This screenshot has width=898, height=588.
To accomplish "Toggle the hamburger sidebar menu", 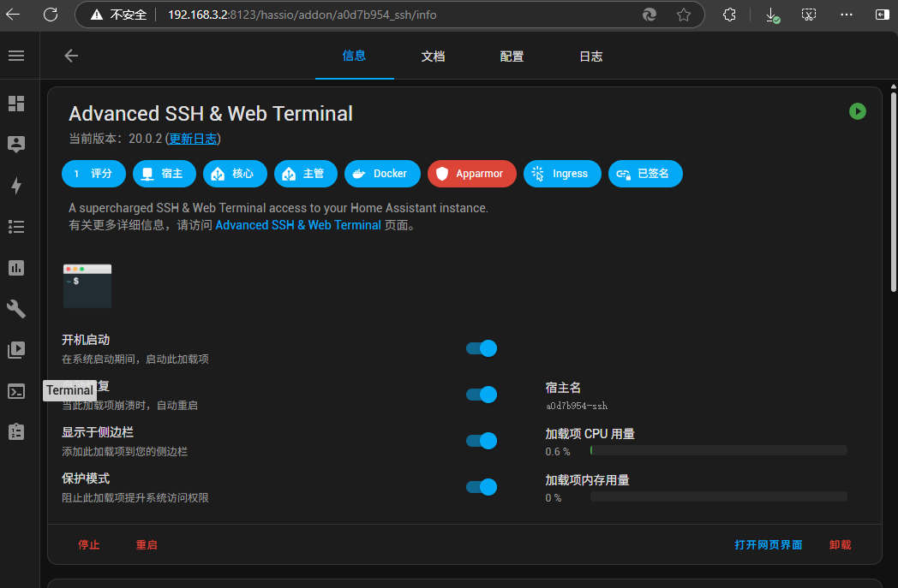I will pos(16,56).
